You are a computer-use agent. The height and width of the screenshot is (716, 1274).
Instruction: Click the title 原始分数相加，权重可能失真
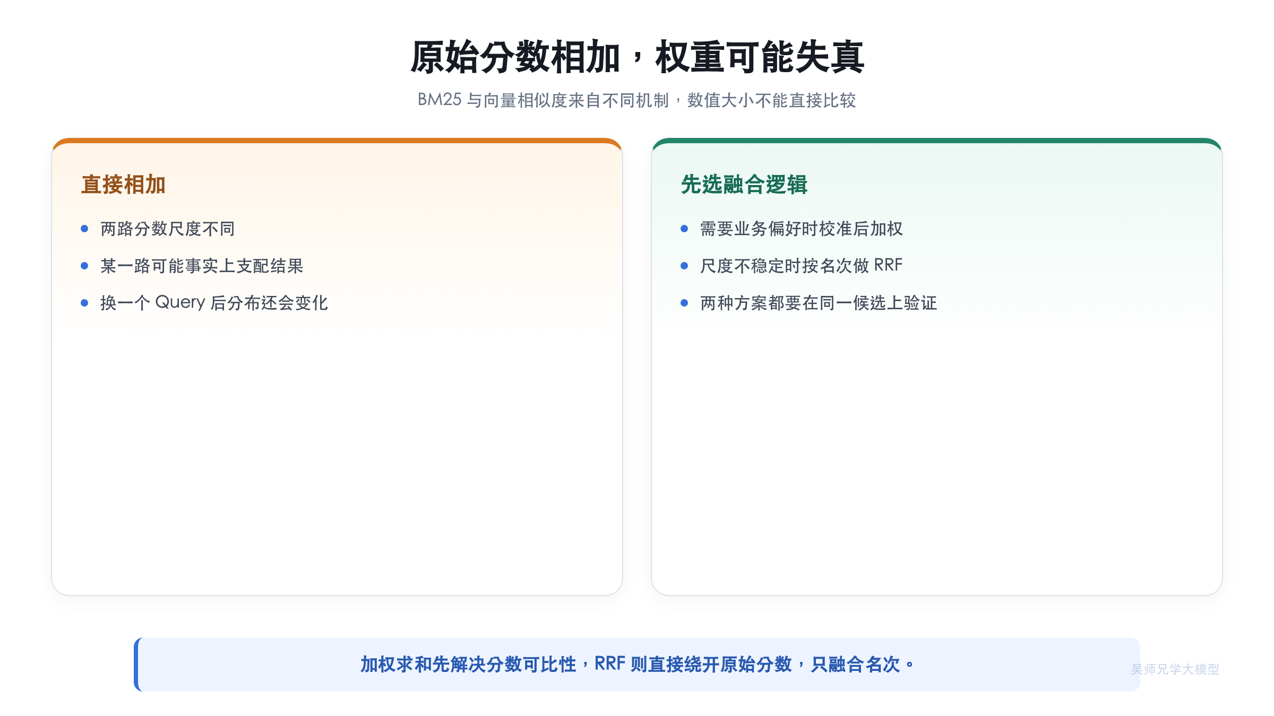pyautogui.click(x=637, y=57)
